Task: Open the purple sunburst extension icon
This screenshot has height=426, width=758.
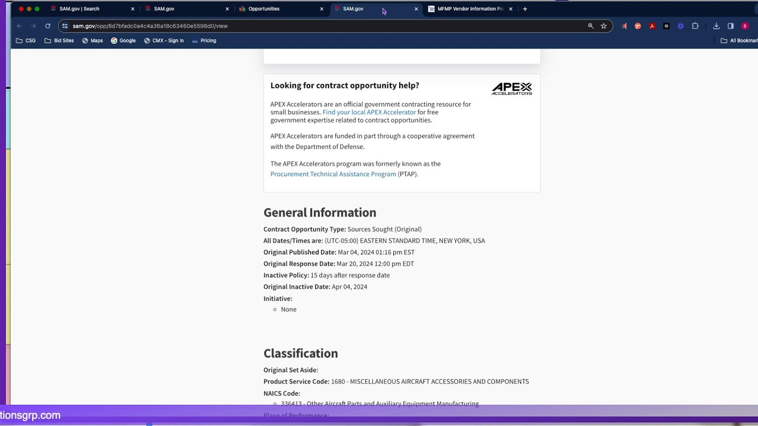Action: 680,26
